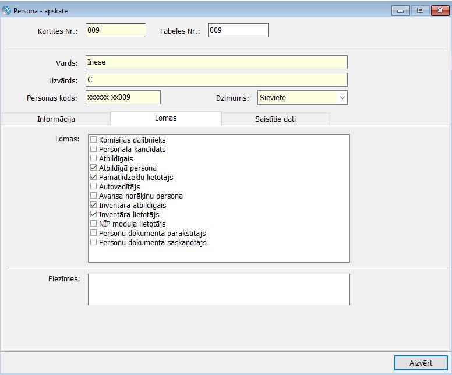Click the Persona app icon in title bar
452x375 pixels.
[7, 10]
